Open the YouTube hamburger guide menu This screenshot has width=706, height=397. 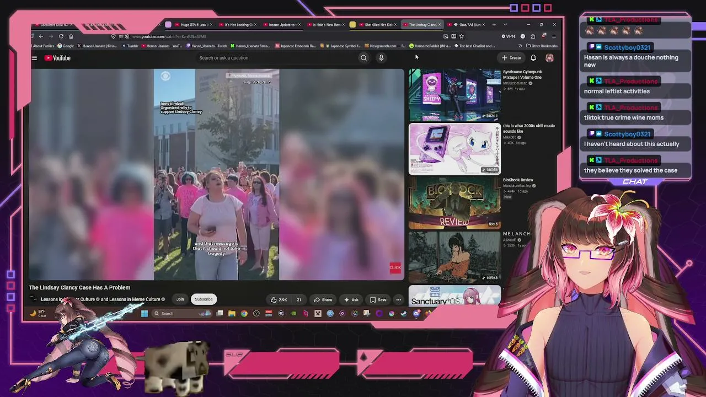(x=34, y=58)
